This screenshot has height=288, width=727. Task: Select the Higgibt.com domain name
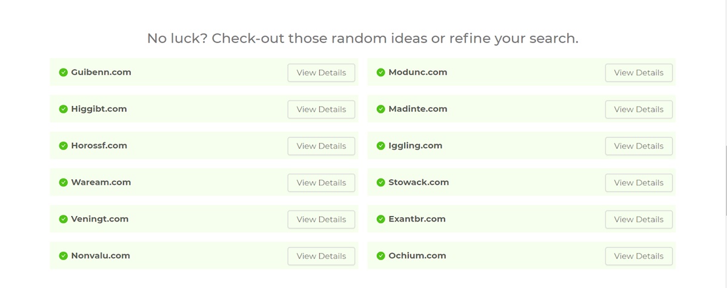pyautogui.click(x=99, y=109)
